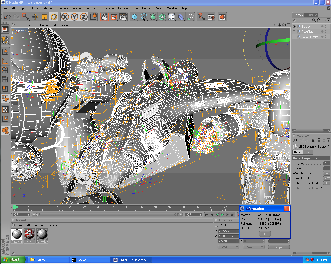This screenshot has height=264, width=331.
Task: Click the Shaded Wire Color swatch
Action: [327, 188]
